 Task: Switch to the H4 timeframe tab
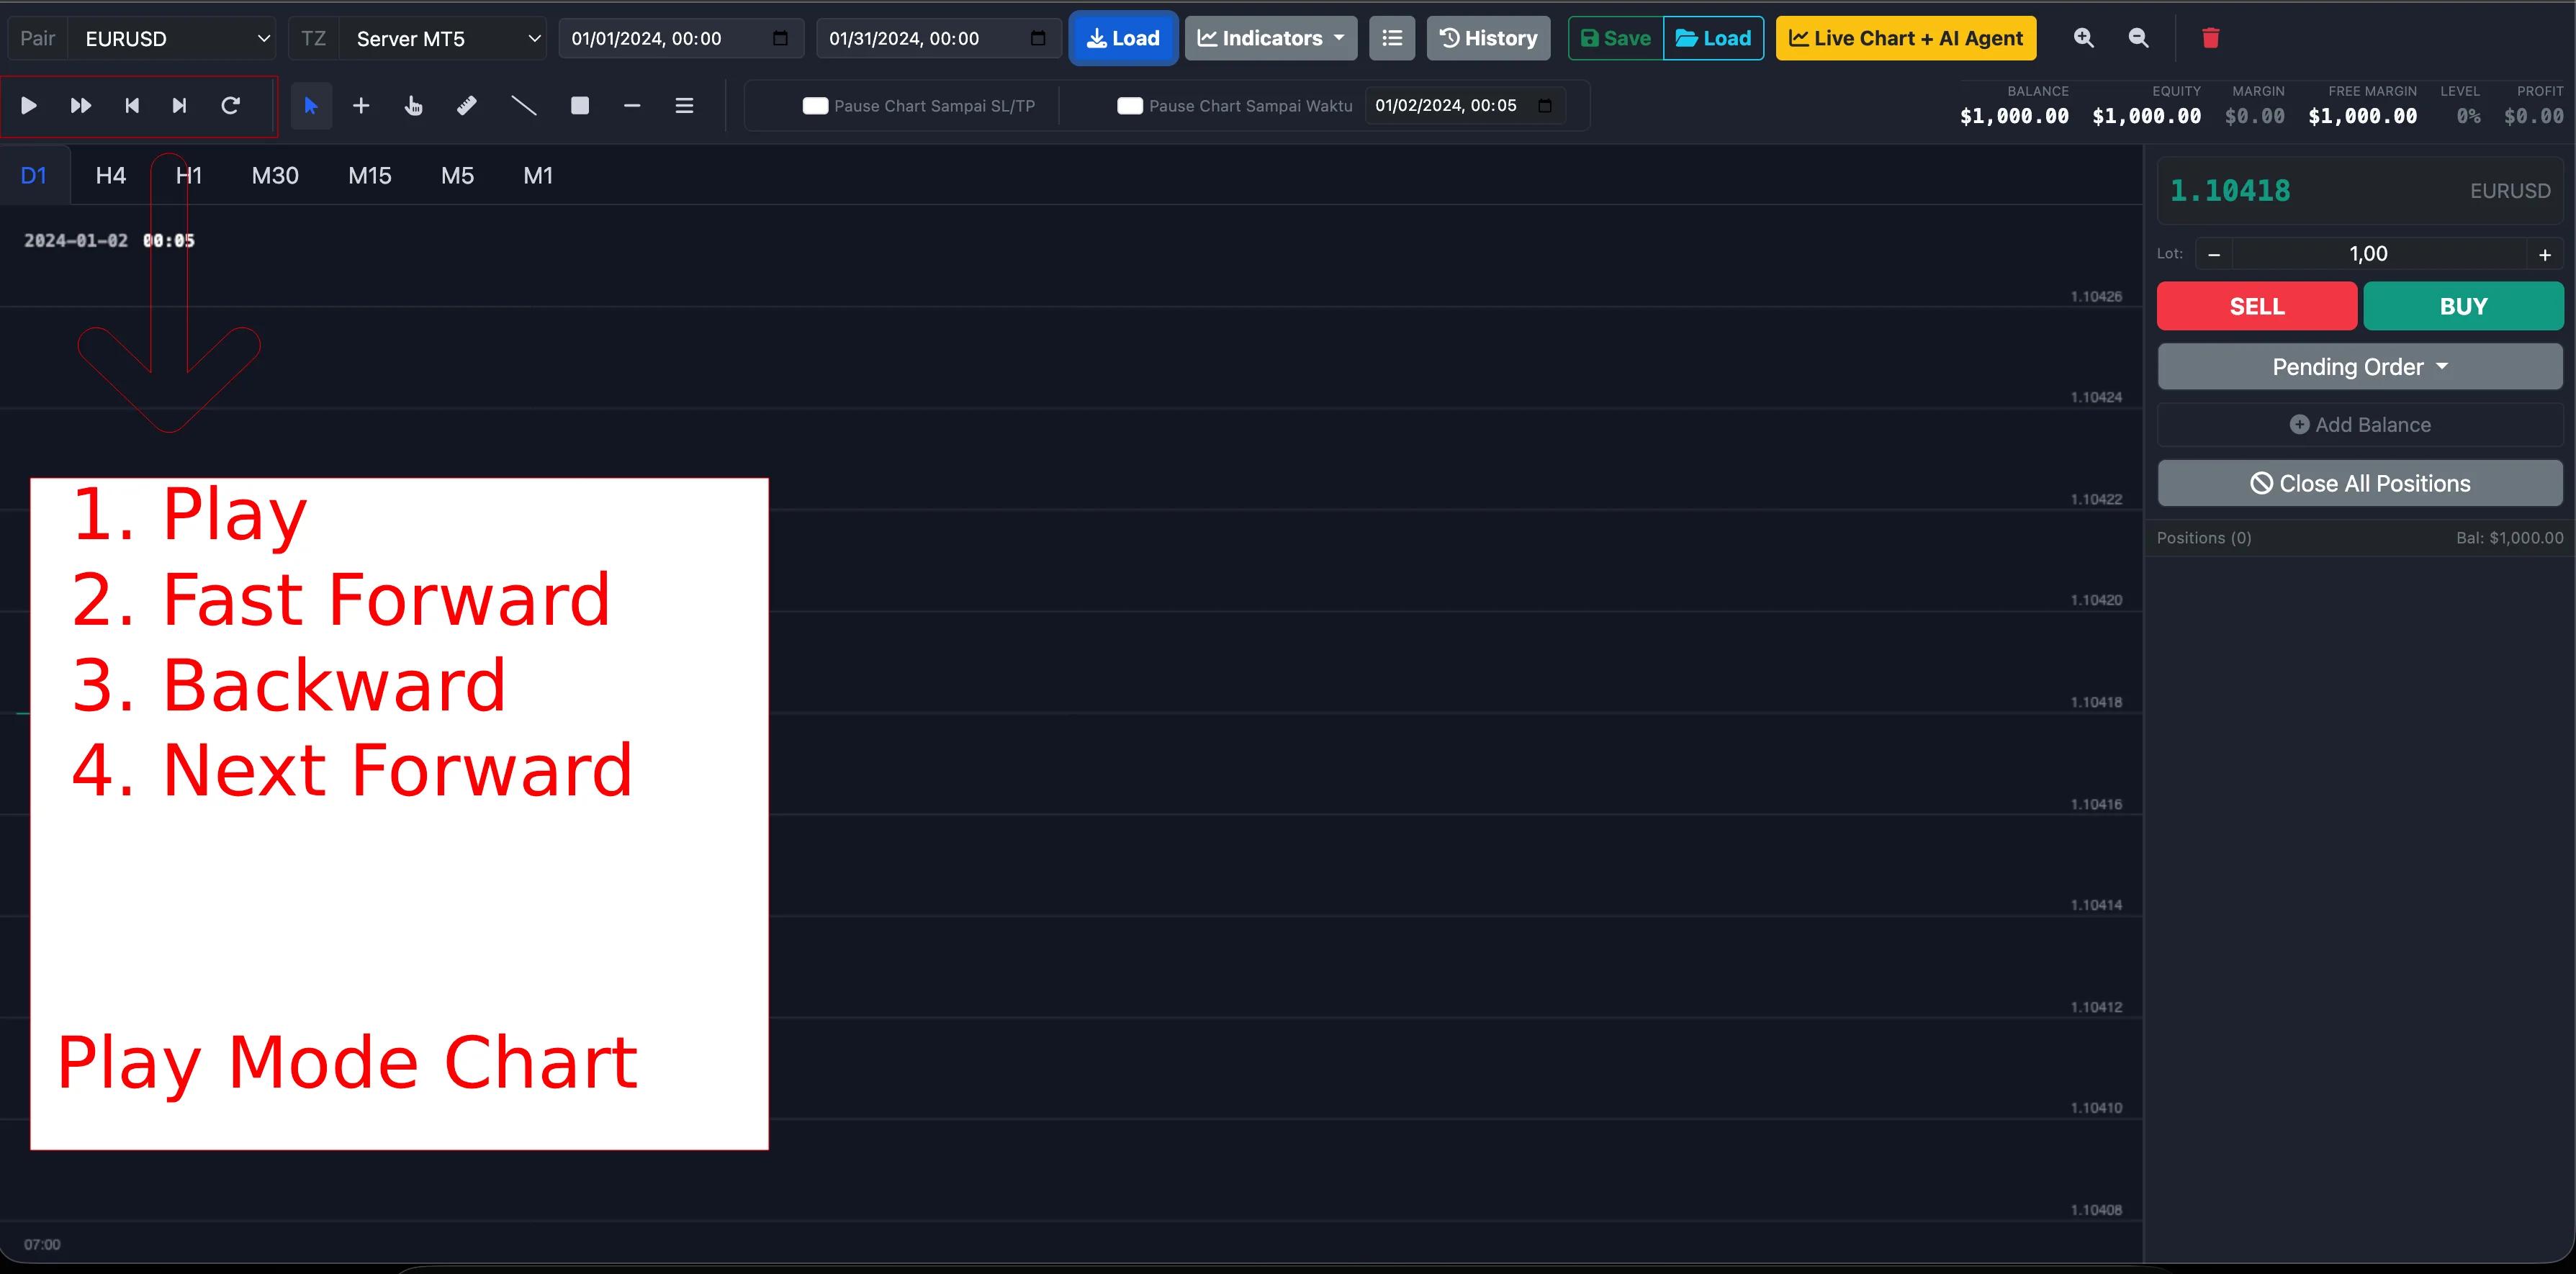(x=111, y=176)
